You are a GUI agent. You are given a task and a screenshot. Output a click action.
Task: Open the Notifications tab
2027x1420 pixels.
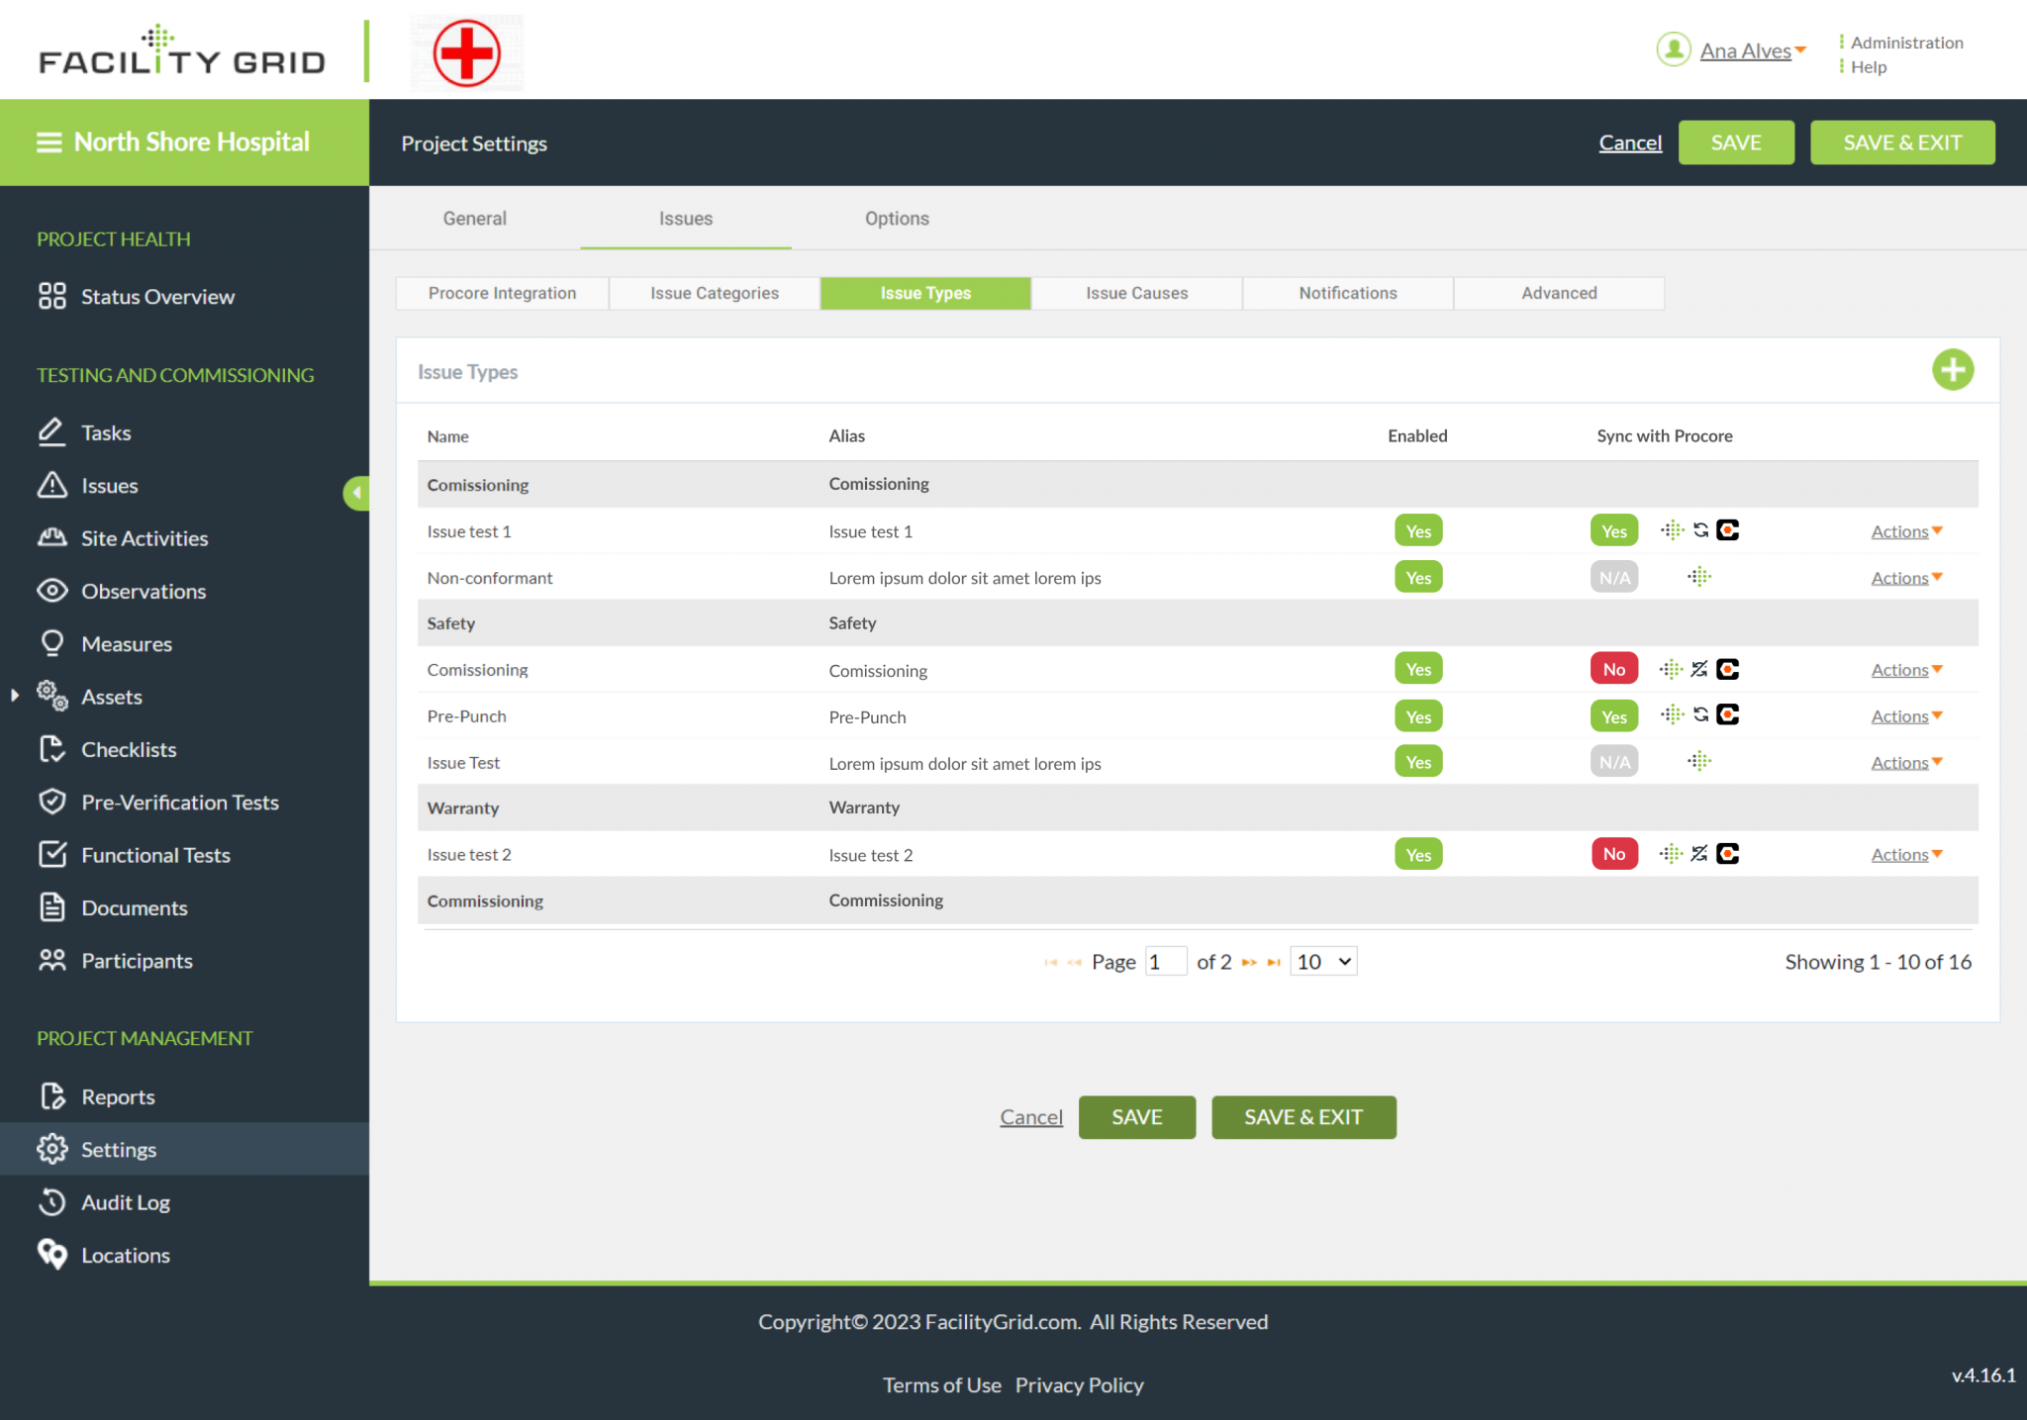tap(1347, 293)
